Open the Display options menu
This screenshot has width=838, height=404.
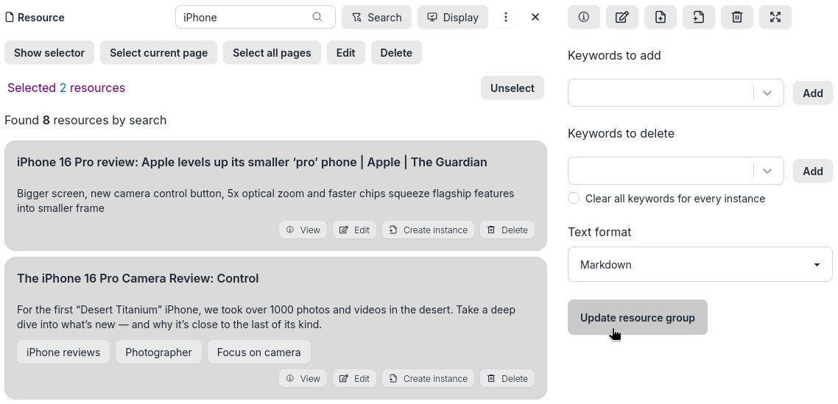tap(453, 17)
